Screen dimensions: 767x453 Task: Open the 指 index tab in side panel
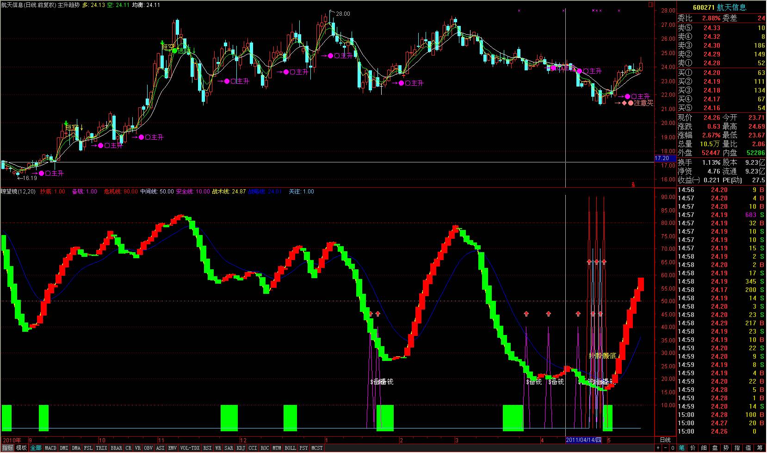737,448
